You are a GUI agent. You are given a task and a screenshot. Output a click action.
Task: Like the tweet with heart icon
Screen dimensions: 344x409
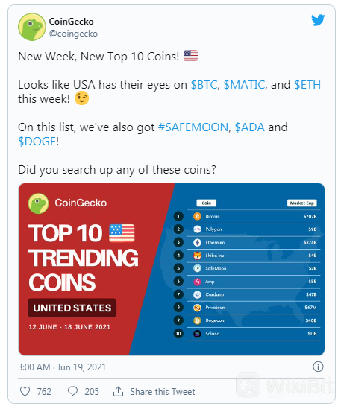click(25, 391)
